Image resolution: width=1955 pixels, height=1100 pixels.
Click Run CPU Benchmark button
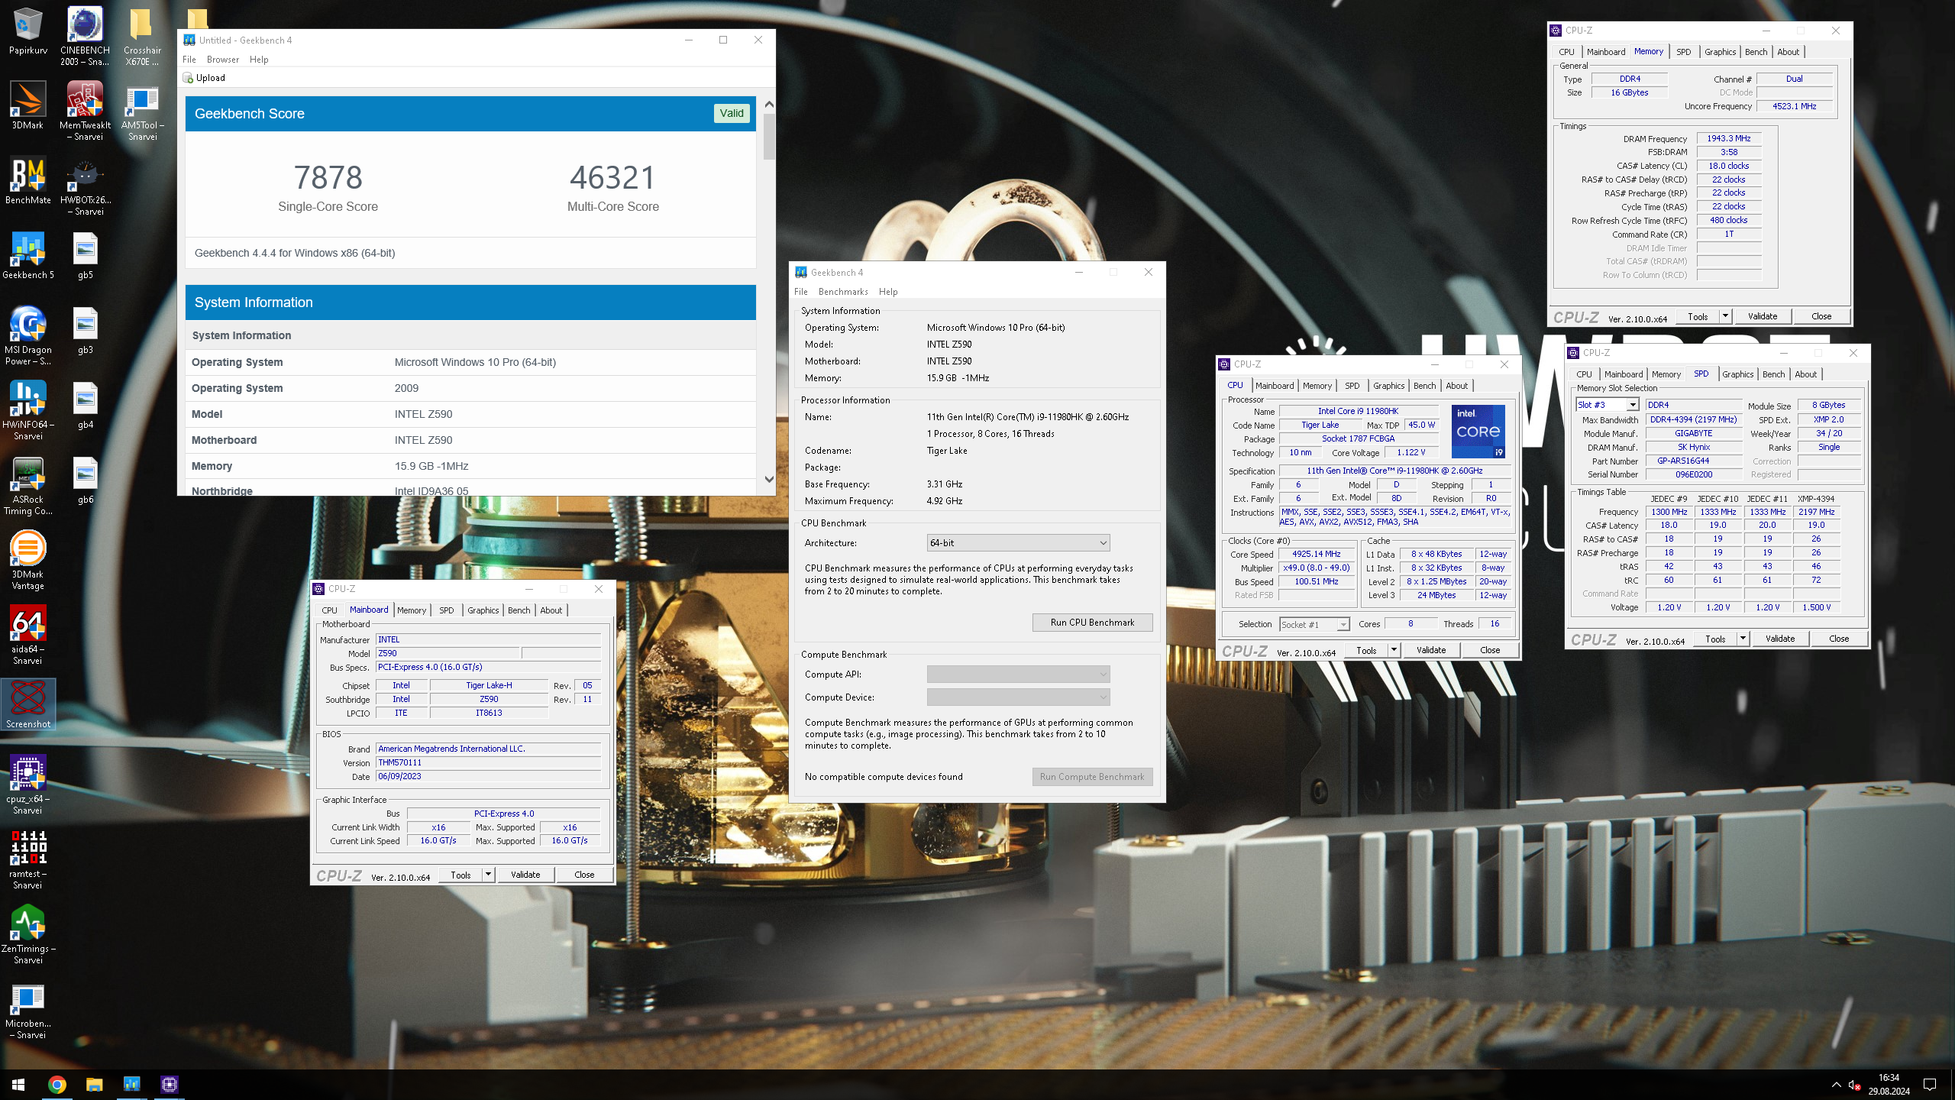click(1092, 623)
